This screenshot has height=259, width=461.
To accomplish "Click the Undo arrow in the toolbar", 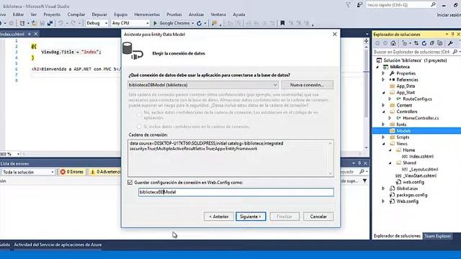I will tap(61, 23).
